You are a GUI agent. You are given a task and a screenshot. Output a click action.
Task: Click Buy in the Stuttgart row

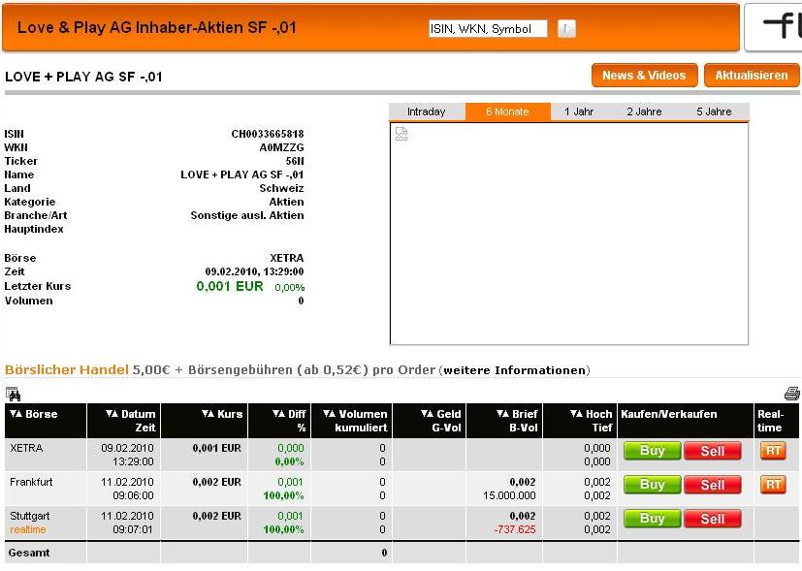[x=652, y=519]
